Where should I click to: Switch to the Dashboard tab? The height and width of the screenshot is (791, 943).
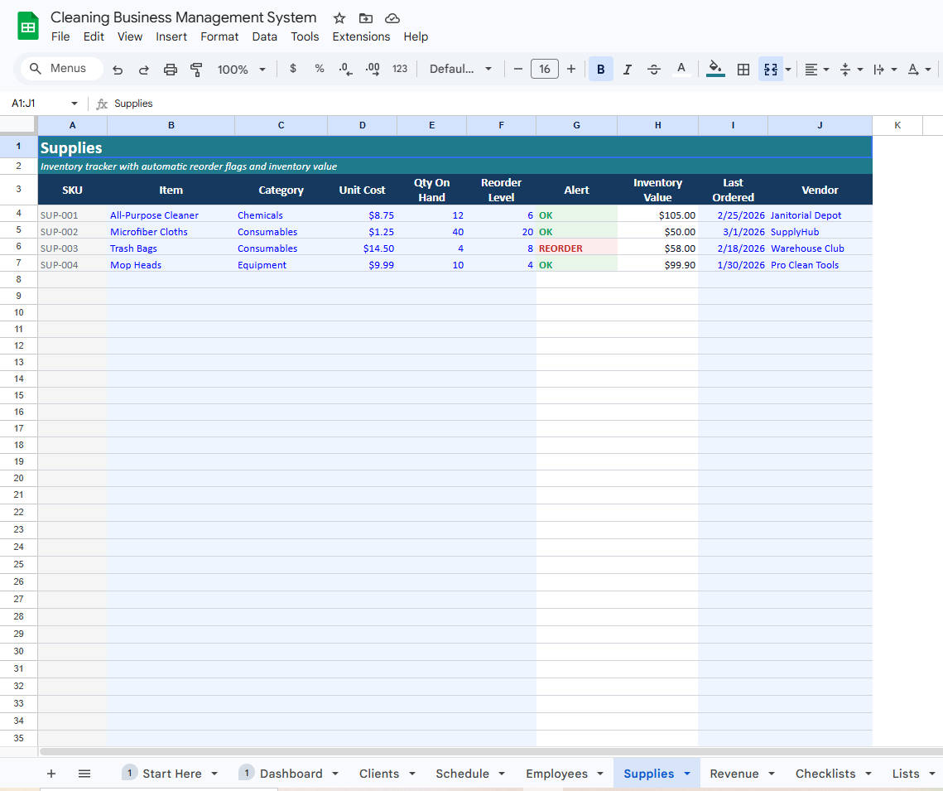pyautogui.click(x=291, y=774)
